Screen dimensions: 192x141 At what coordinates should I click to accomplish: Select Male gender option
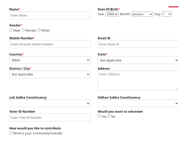pyautogui.click(x=11, y=30)
